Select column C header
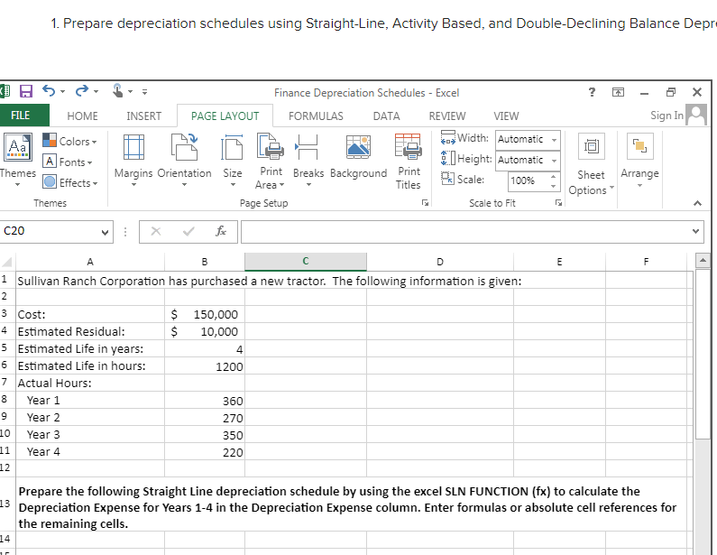Viewport: 717px width, 555px height. tap(306, 262)
